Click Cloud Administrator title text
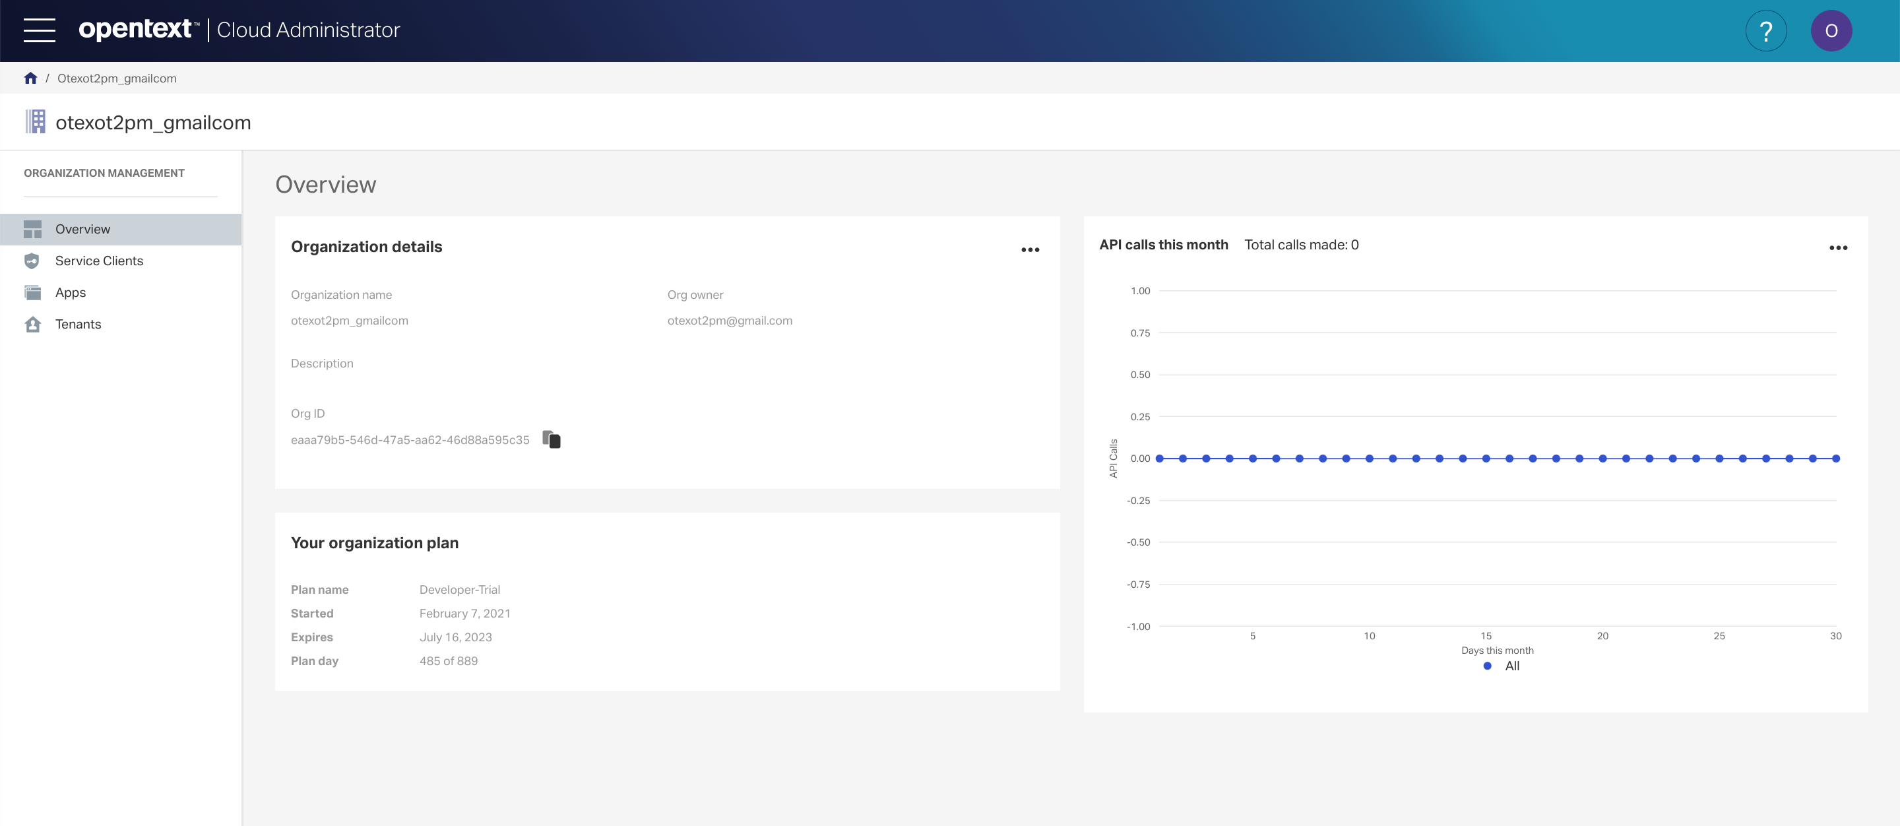Viewport: 1900px width, 826px height. pyautogui.click(x=308, y=30)
